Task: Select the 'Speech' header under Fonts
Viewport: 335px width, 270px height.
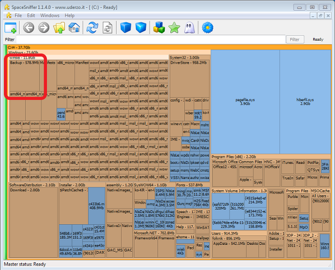Action: 185,212
